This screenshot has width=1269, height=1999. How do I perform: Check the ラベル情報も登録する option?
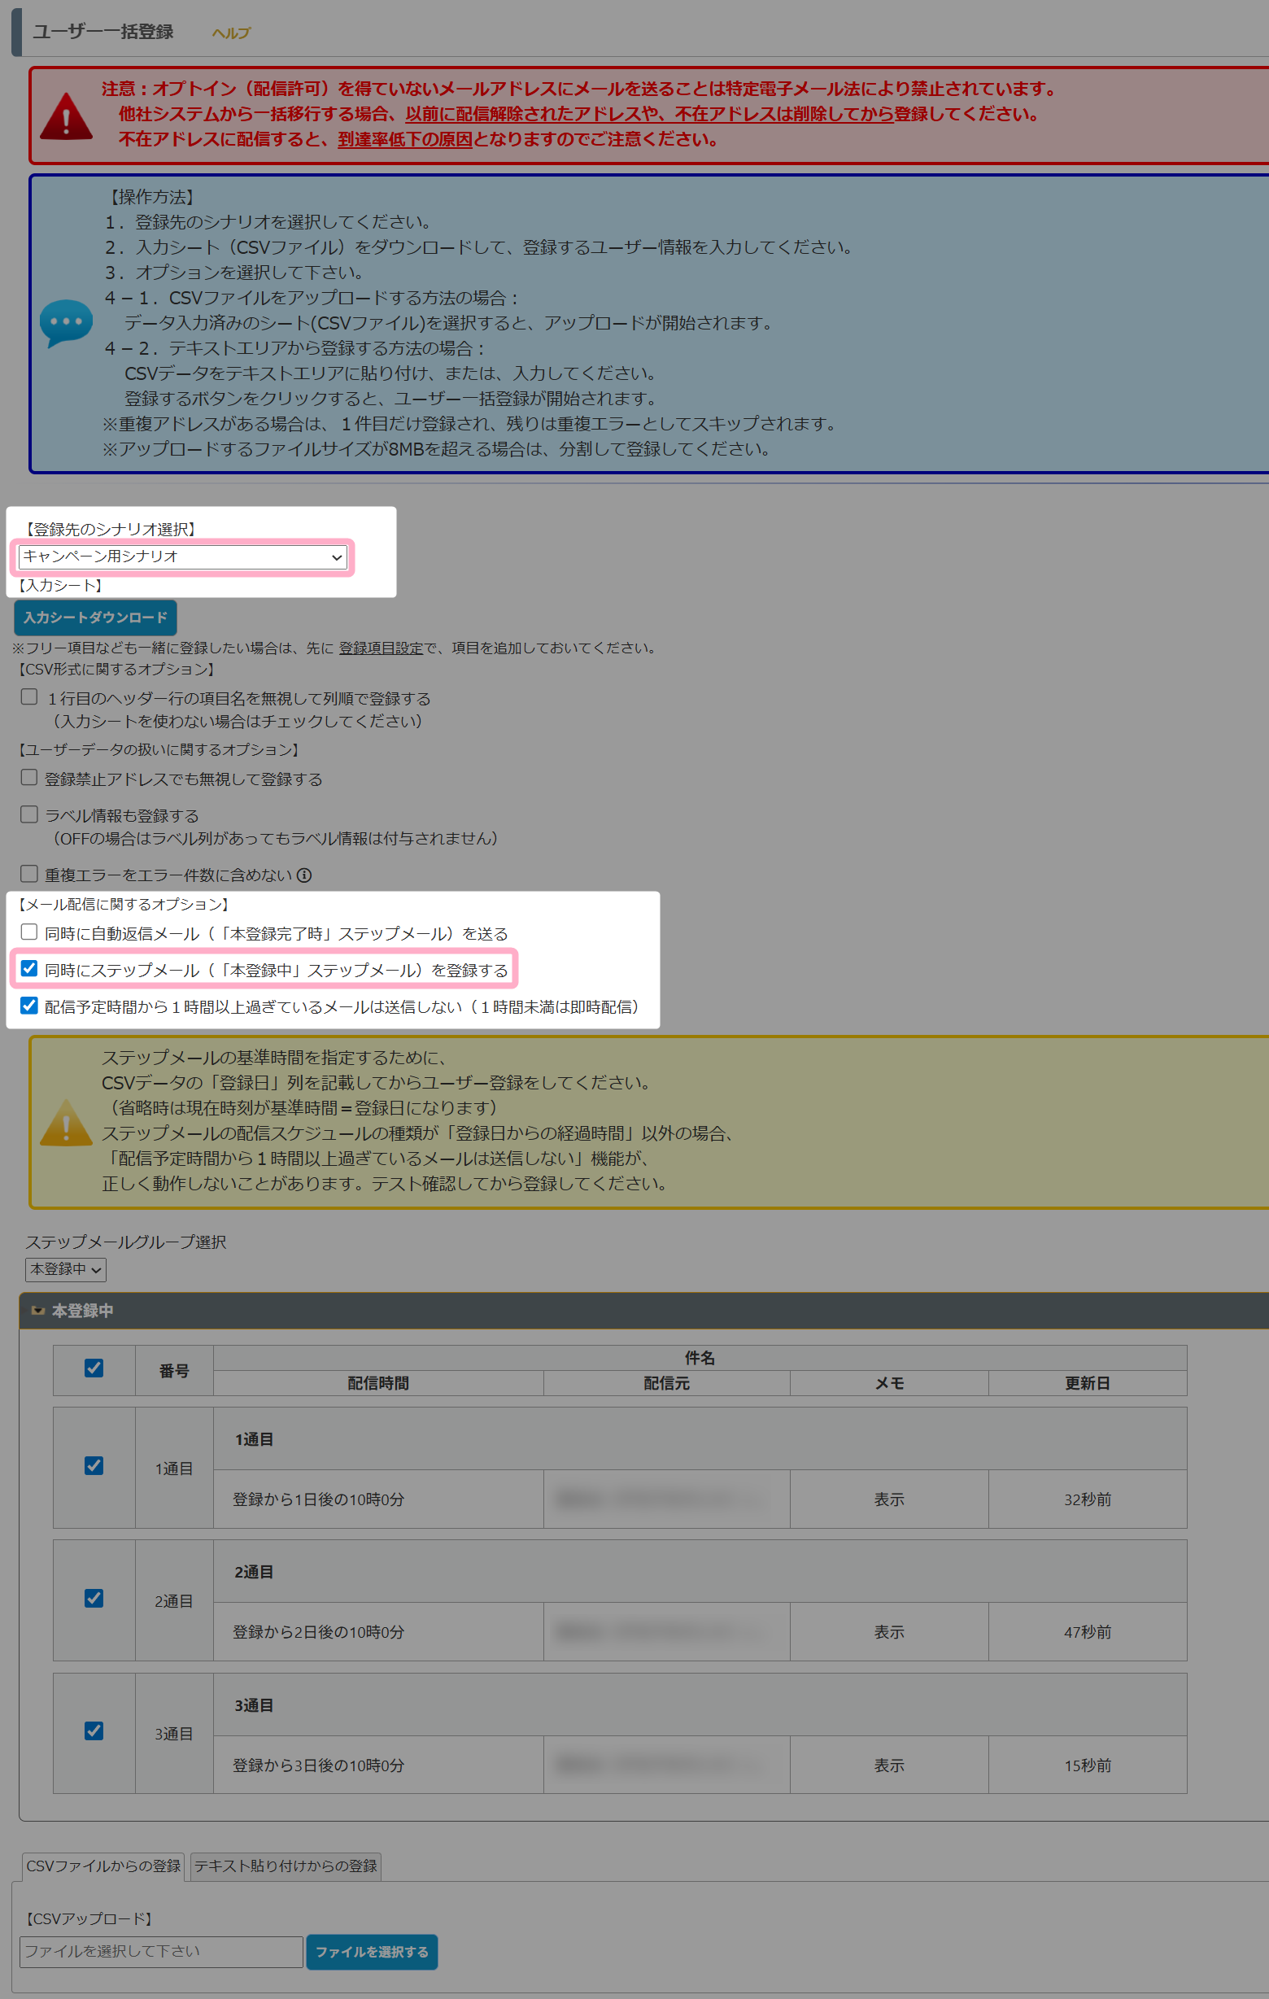(x=29, y=814)
